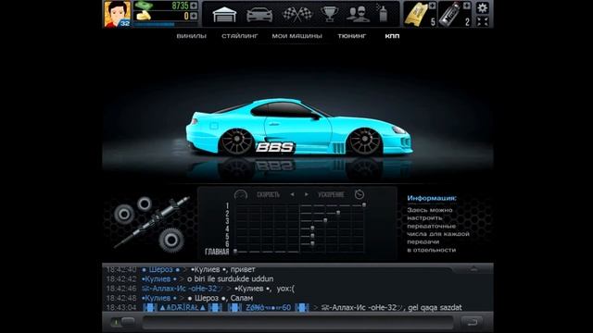Click chat text 'o biri ile surdukde uddun'
The image size is (593, 333).
tap(231, 279)
